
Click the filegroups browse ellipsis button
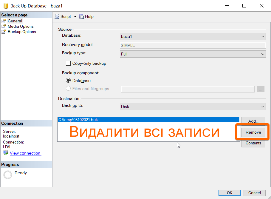pyautogui.click(x=261, y=89)
